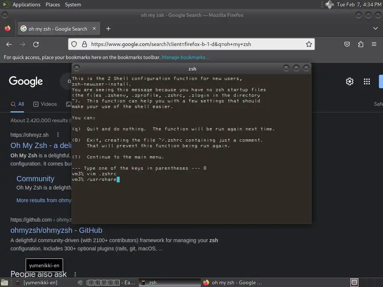The height and width of the screenshot is (287, 383).
Task: Open the dots menu beside People also ask
Action: click(x=75, y=274)
